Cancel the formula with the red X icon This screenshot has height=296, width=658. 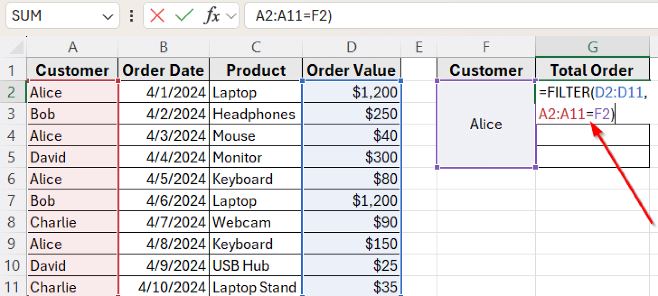pos(159,16)
